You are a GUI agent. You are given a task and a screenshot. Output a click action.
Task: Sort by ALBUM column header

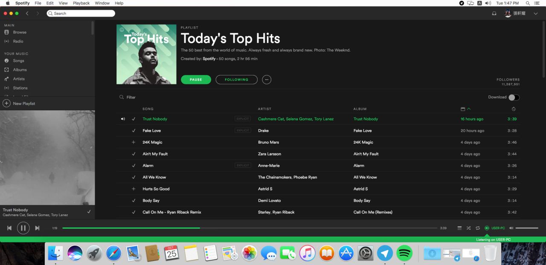[360, 109]
